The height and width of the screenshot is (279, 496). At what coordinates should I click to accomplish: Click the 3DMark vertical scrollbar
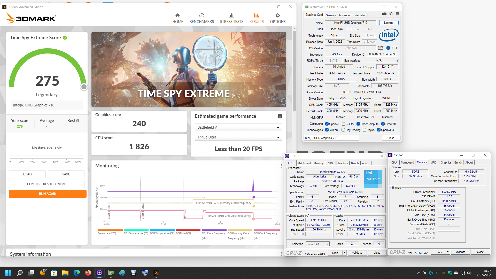294,71
